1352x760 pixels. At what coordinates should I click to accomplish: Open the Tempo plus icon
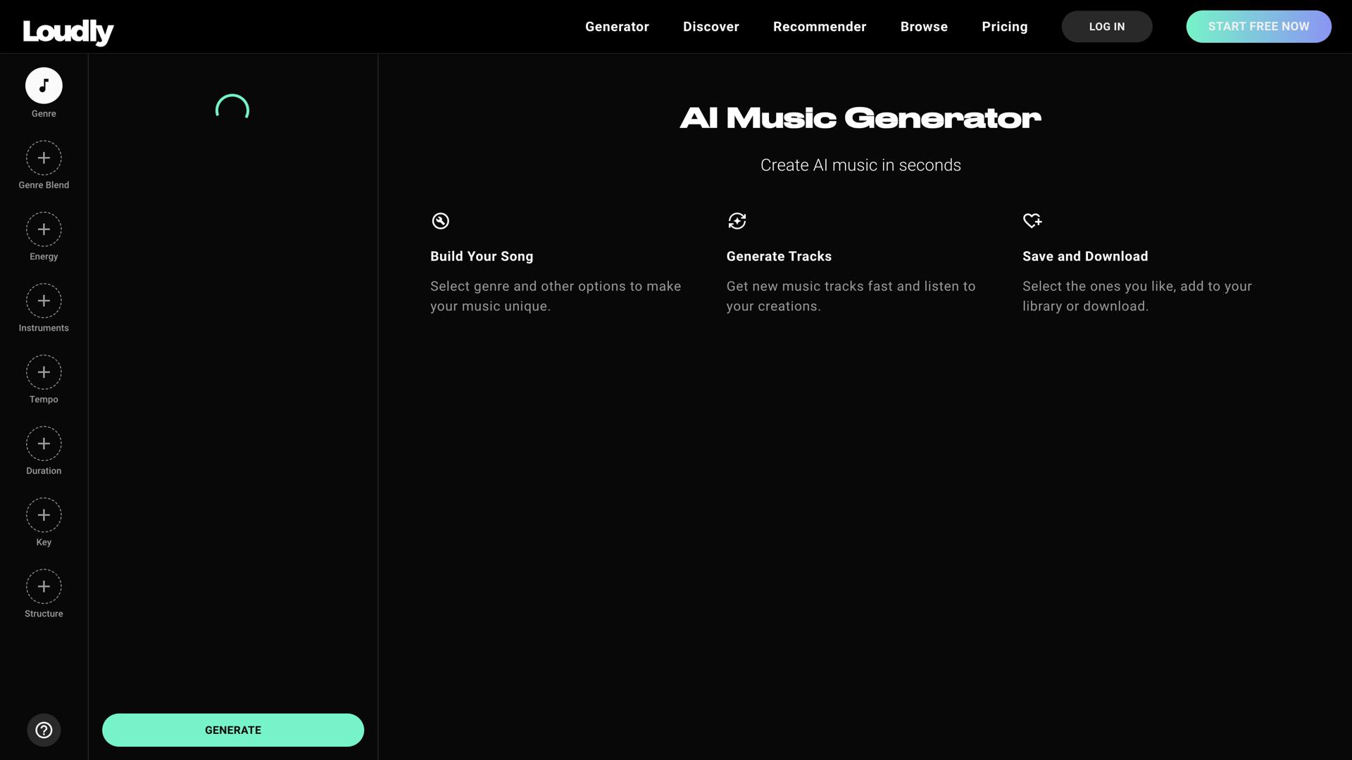click(44, 372)
